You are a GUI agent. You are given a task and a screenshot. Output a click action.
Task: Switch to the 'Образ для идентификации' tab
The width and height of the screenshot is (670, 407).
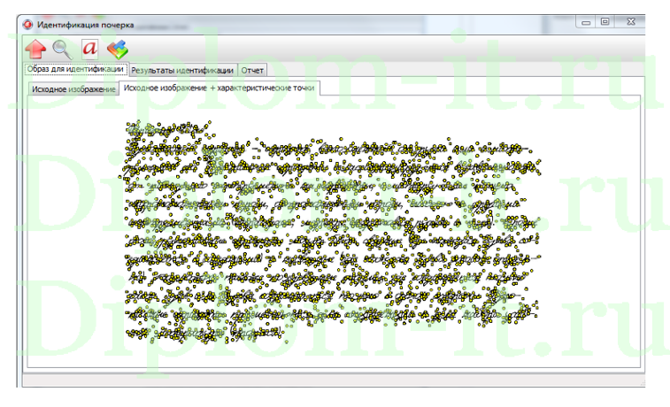point(74,69)
